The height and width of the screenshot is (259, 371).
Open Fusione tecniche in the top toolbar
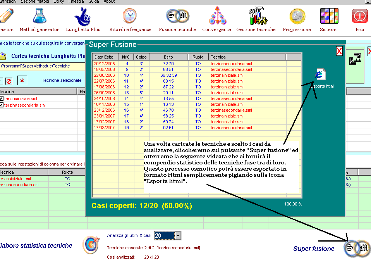tap(177, 16)
